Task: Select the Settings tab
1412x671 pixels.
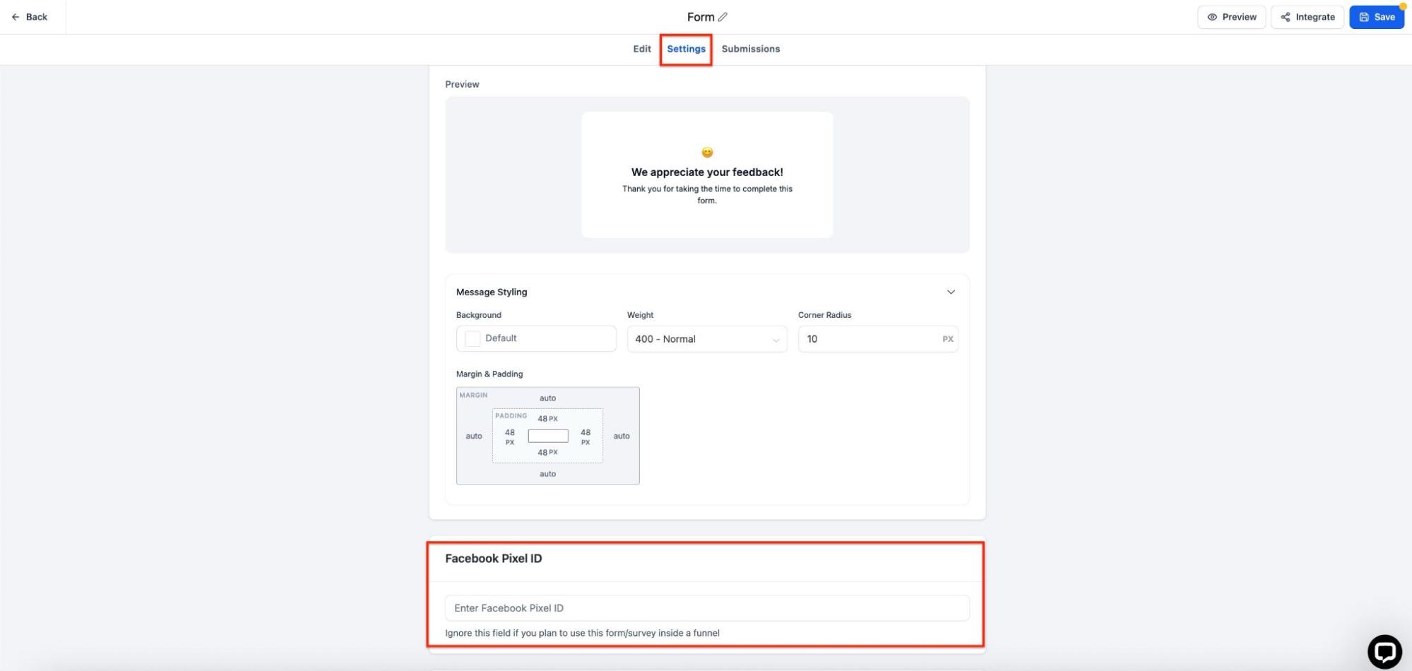Action: 686,49
